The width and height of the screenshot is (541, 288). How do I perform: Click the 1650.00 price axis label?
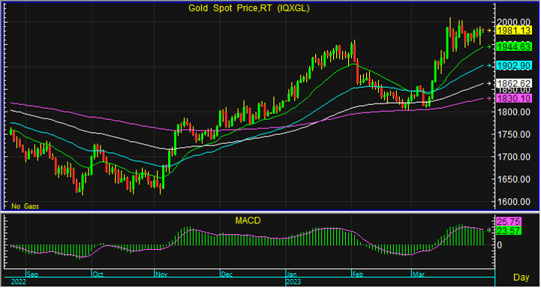tap(514, 179)
